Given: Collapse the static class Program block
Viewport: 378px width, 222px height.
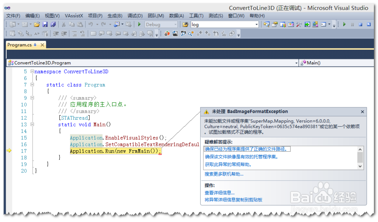Looking at the screenshot, I should pyautogui.click(x=32, y=85).
